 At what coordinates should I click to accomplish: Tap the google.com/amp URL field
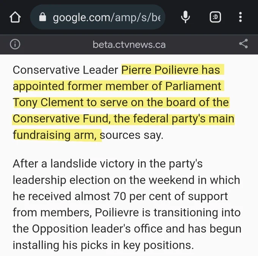click(98, 17)
